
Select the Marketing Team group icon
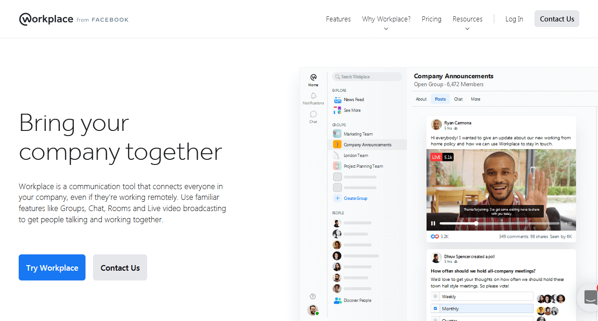(337, 134)
